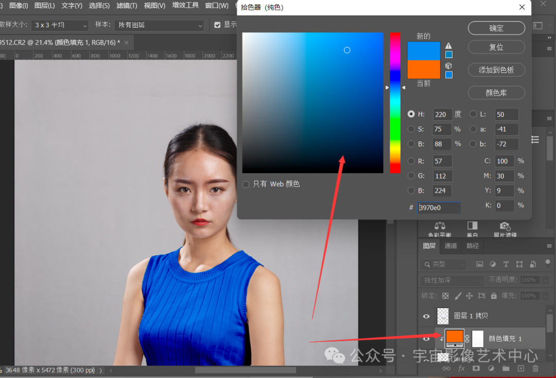Click mask link chain icon on 颜色填充 1
This screenshot has width=556, height=378.
[x=467, y=338]
